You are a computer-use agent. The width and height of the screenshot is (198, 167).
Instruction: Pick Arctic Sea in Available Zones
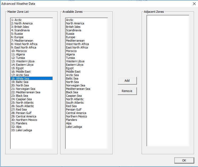pyautogui.click(x=87, y=75)
